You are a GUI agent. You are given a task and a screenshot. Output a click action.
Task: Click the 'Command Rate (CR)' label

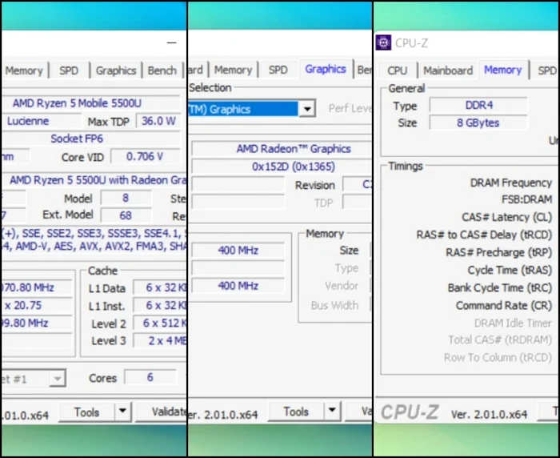coord(504,305)
